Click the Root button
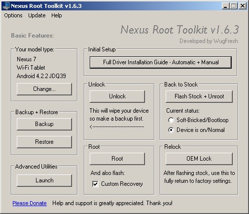 [x=117, y=159]
